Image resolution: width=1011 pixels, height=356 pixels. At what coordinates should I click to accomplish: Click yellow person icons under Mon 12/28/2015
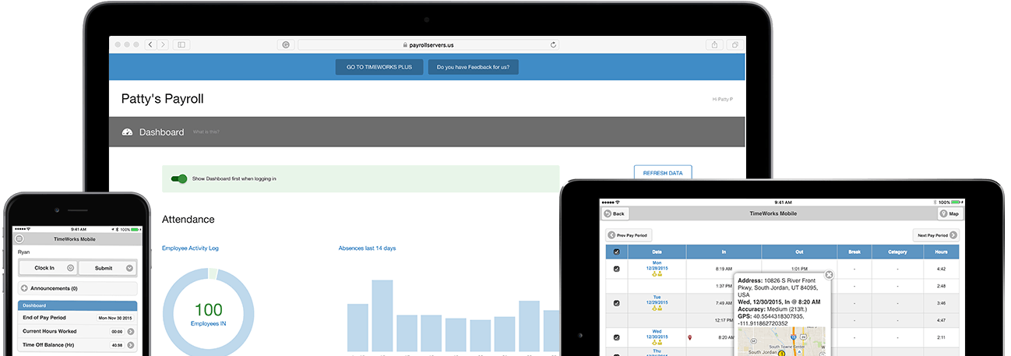(657, 273)
